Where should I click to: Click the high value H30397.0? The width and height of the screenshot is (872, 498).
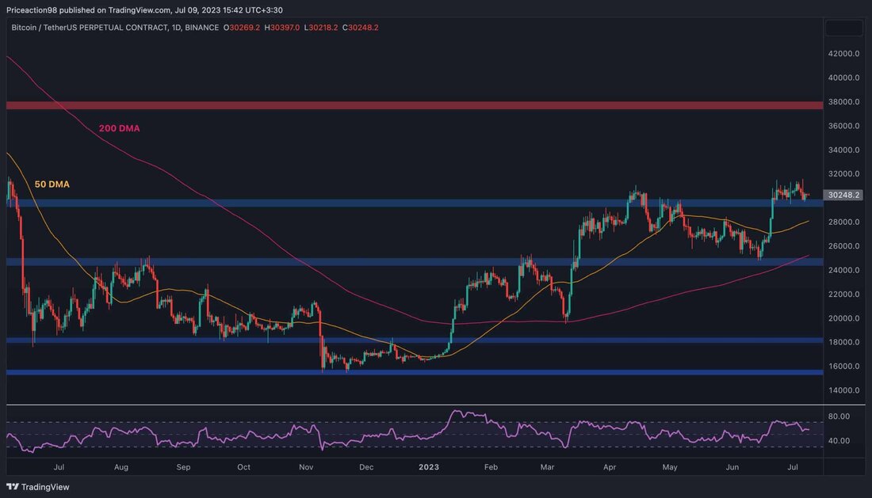click(282, 27)
